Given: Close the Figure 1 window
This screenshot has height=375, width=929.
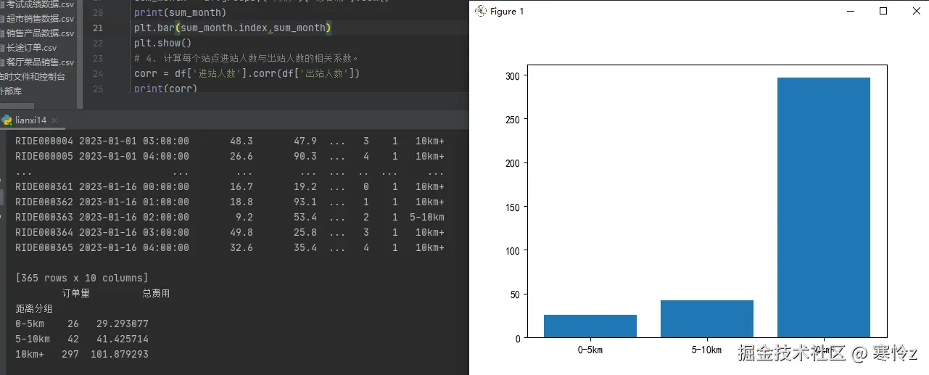Looking at the screenshot, I should click(917, 11).
